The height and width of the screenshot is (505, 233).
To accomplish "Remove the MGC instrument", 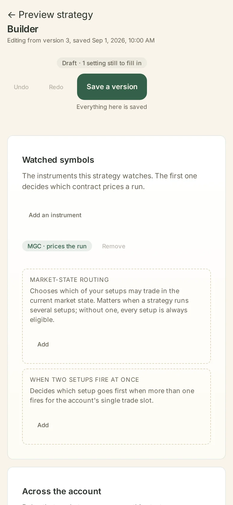I will pos(114,246).
